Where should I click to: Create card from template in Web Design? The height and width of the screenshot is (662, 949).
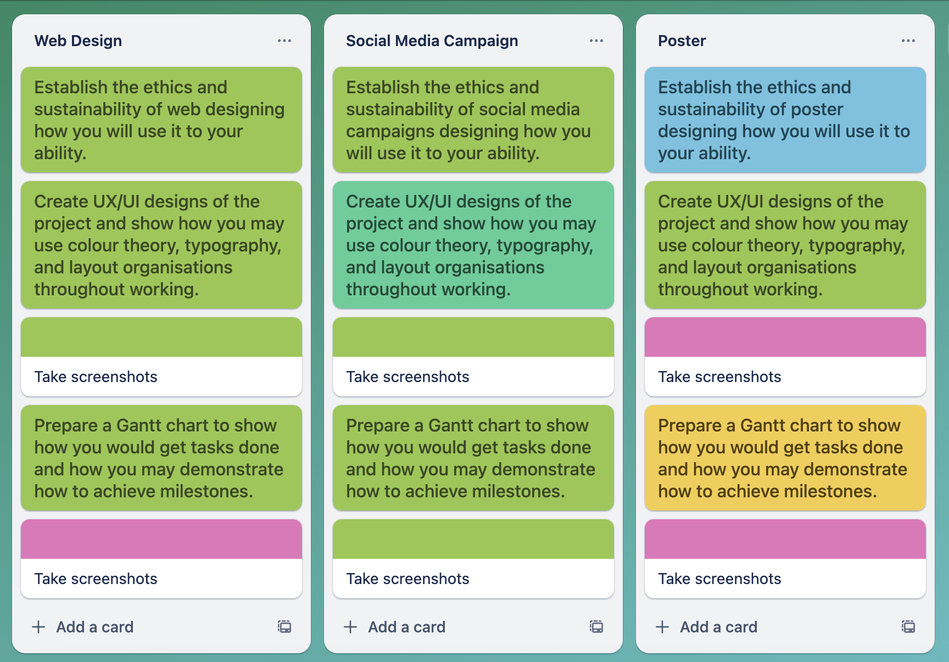(x=284, y=626)
